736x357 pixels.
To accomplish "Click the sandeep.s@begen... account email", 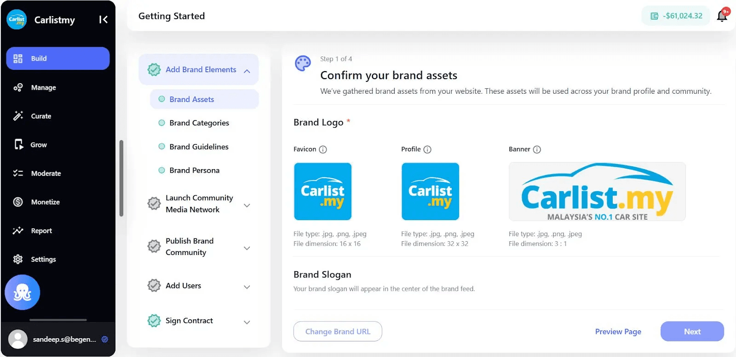I will (64, 339).
